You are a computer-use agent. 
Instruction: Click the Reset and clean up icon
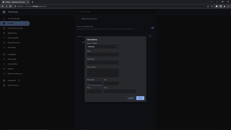click(x=4, y=74)
